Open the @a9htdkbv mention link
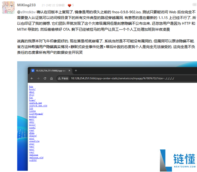The image size is (197, 172). 26,12
